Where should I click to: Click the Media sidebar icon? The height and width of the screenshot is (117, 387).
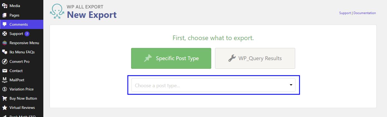5,6
